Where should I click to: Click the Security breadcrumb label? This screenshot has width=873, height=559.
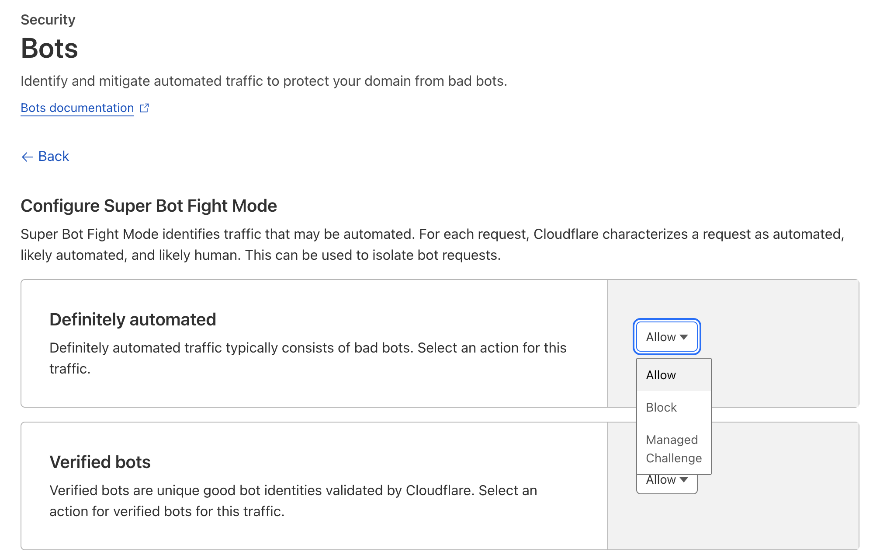click(48, 20)
